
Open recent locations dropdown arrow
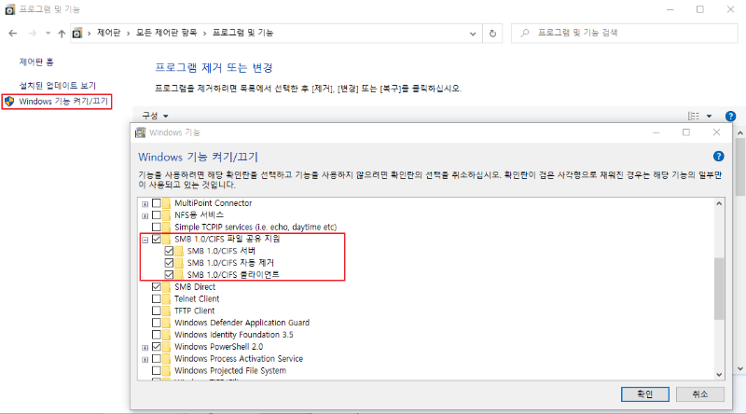coord(48,34)
